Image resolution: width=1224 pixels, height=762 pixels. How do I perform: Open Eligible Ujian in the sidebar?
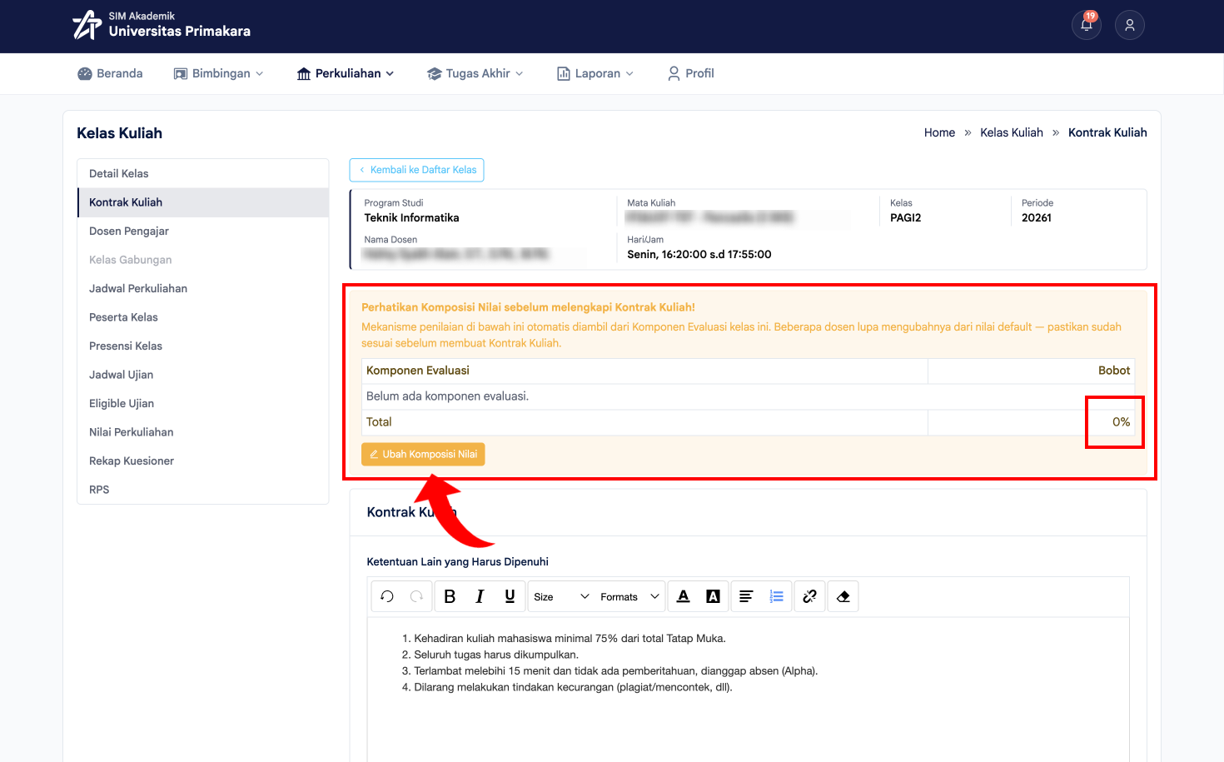(203, 403)
